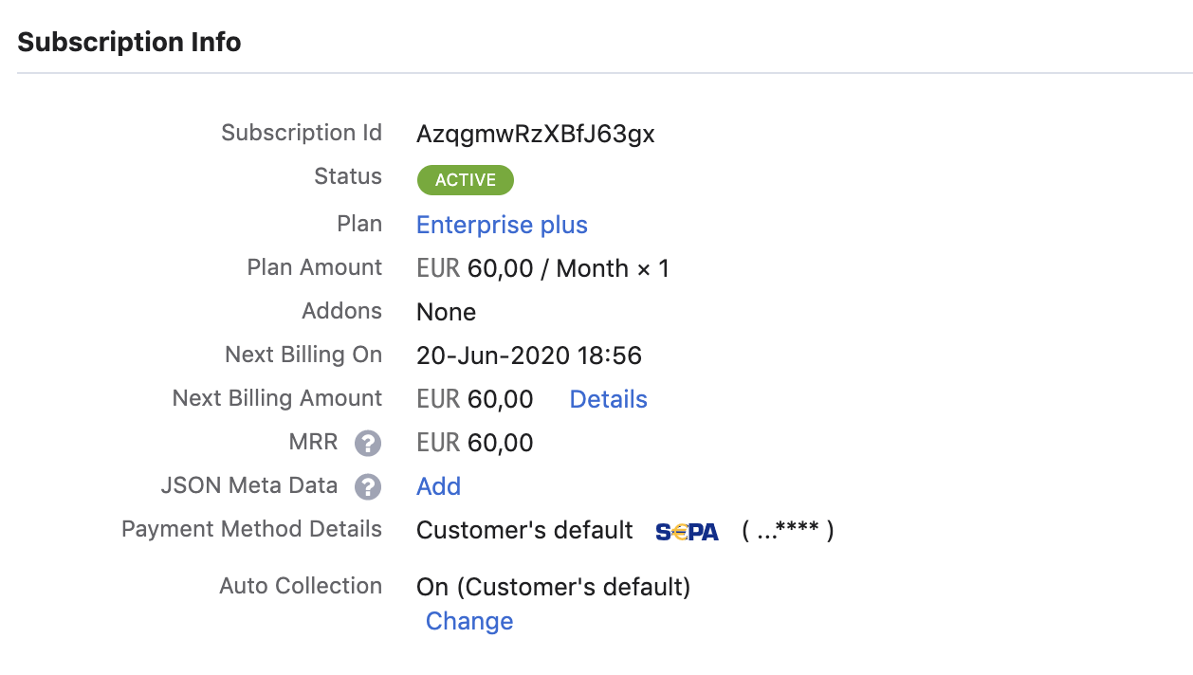
Task: Open the Enterprise plus plan link
Action: tap(502, 225)
